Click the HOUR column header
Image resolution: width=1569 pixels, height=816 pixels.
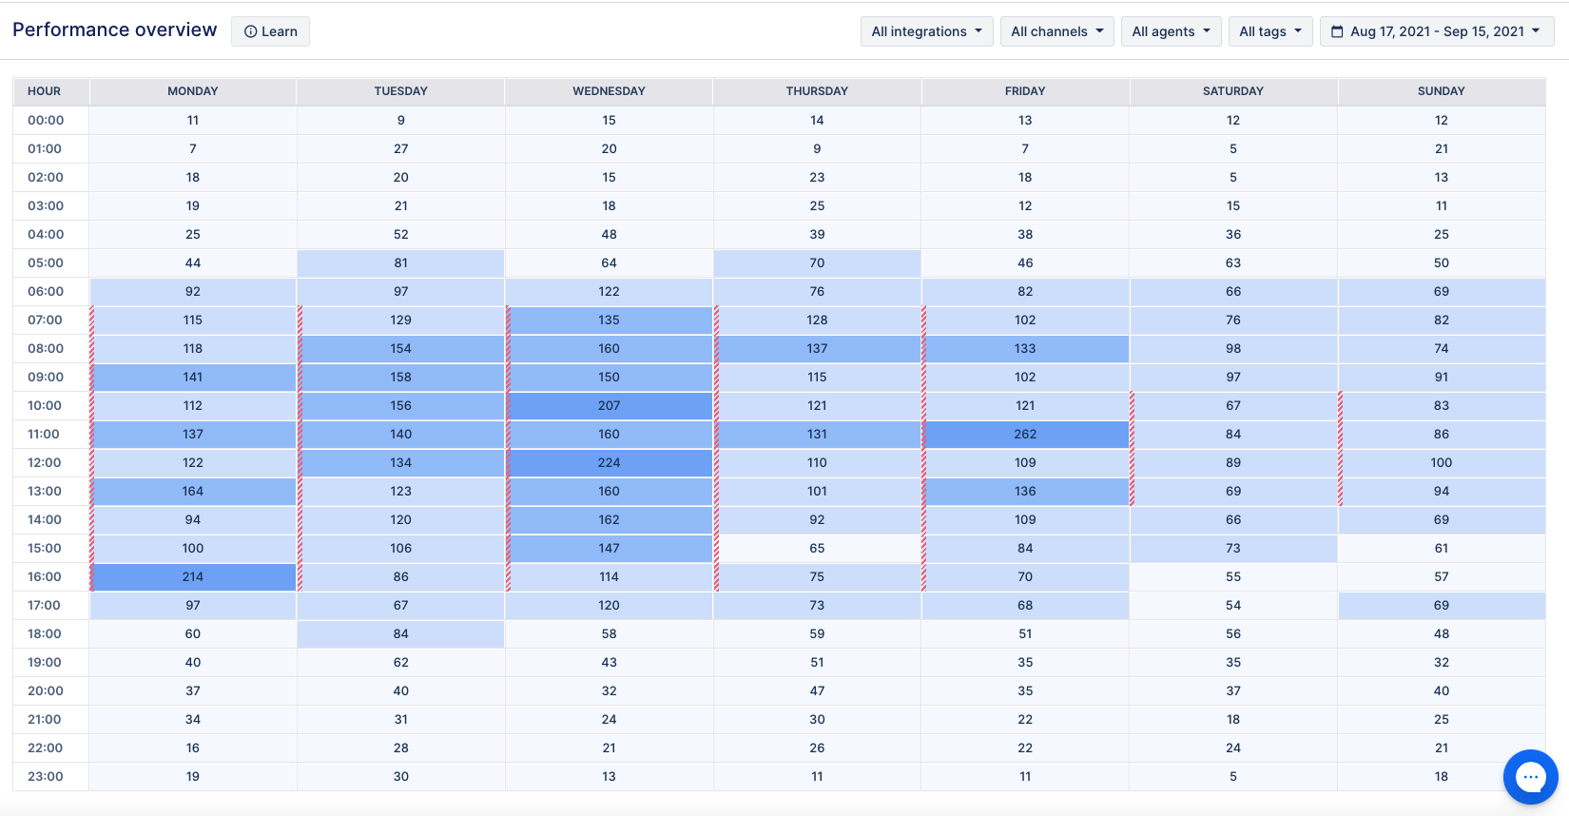coord(50,91)
